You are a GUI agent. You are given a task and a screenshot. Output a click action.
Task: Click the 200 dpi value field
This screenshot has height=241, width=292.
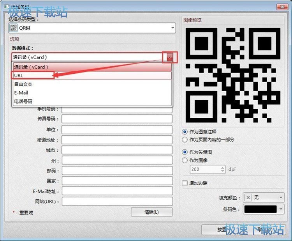click(205, 169)
